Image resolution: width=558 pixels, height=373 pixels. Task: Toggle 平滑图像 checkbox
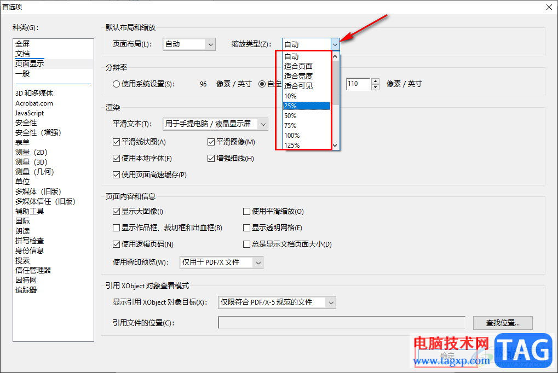pyautogui.click(x=211, y=142)
